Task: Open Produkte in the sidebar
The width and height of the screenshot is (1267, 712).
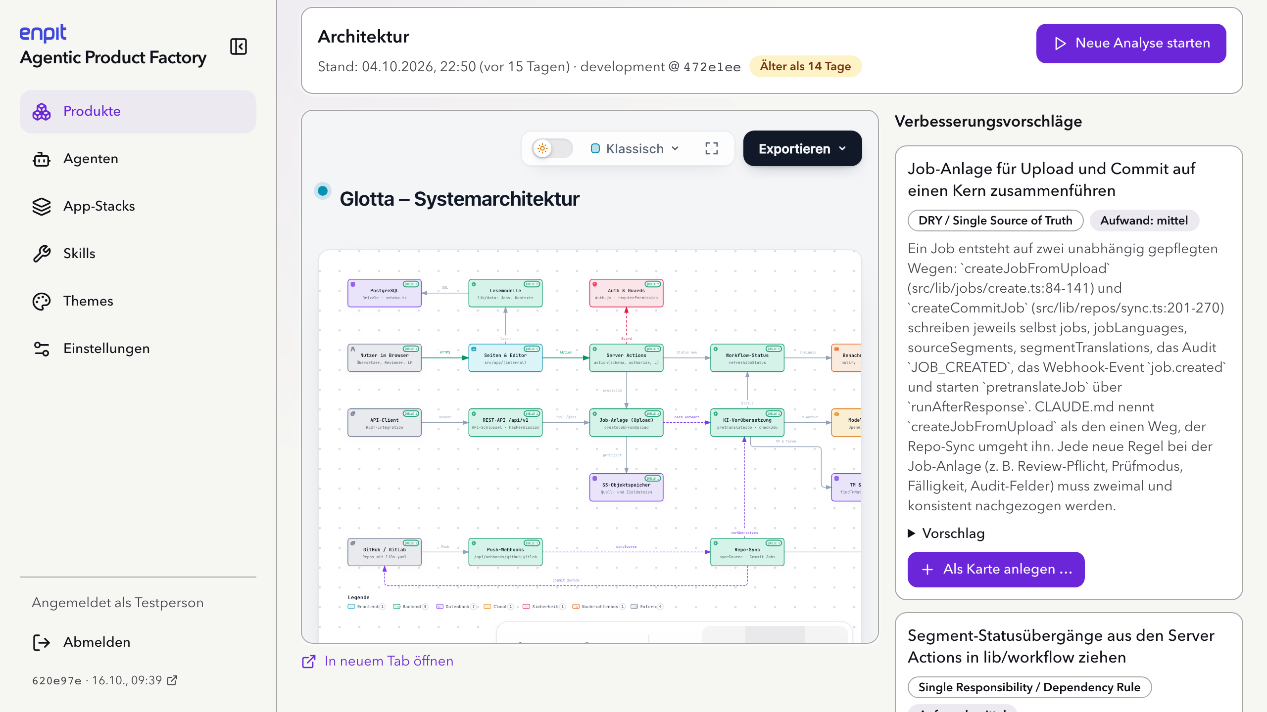Action: click(138, 111)
